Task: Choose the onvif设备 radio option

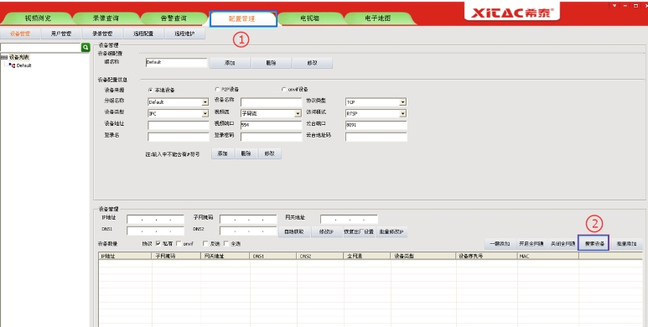Action: (x=283, y=89)
